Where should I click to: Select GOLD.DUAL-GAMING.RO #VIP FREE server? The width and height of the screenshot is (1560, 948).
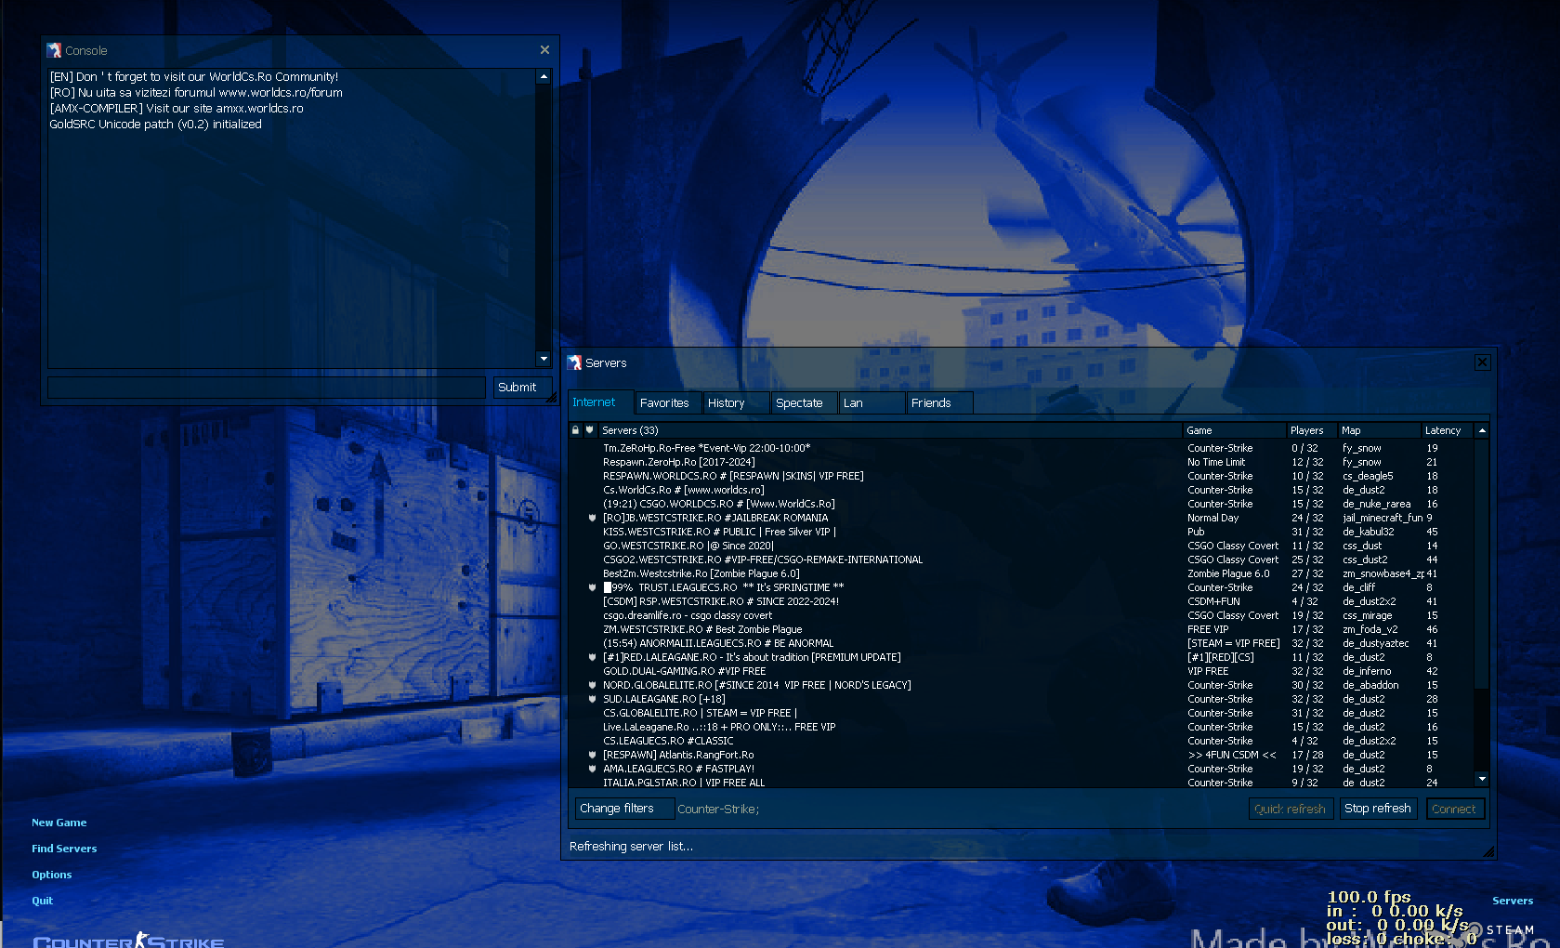pos(1021,671)
